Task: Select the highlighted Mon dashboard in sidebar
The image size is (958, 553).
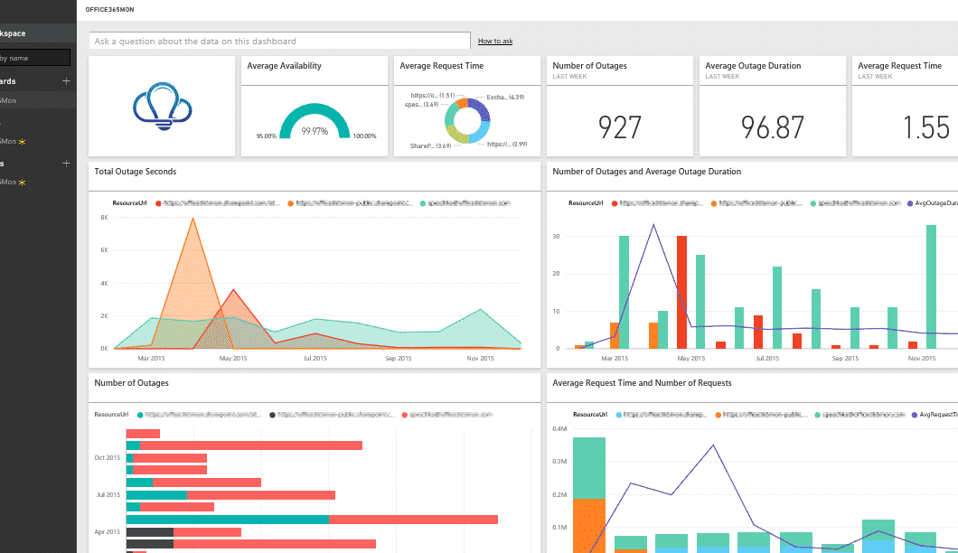Action: coord(38,100)
